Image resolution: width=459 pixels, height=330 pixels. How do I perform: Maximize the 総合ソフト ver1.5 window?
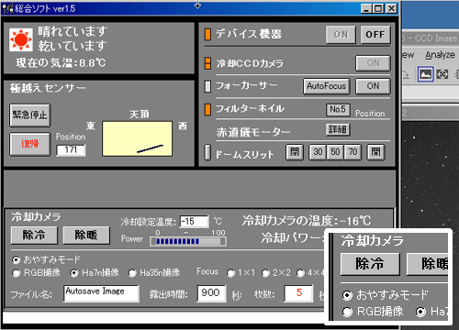[378, 8]
